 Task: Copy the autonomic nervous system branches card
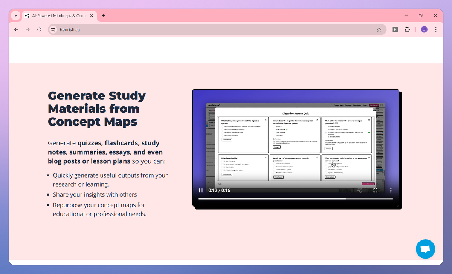[x=369, y=158]
